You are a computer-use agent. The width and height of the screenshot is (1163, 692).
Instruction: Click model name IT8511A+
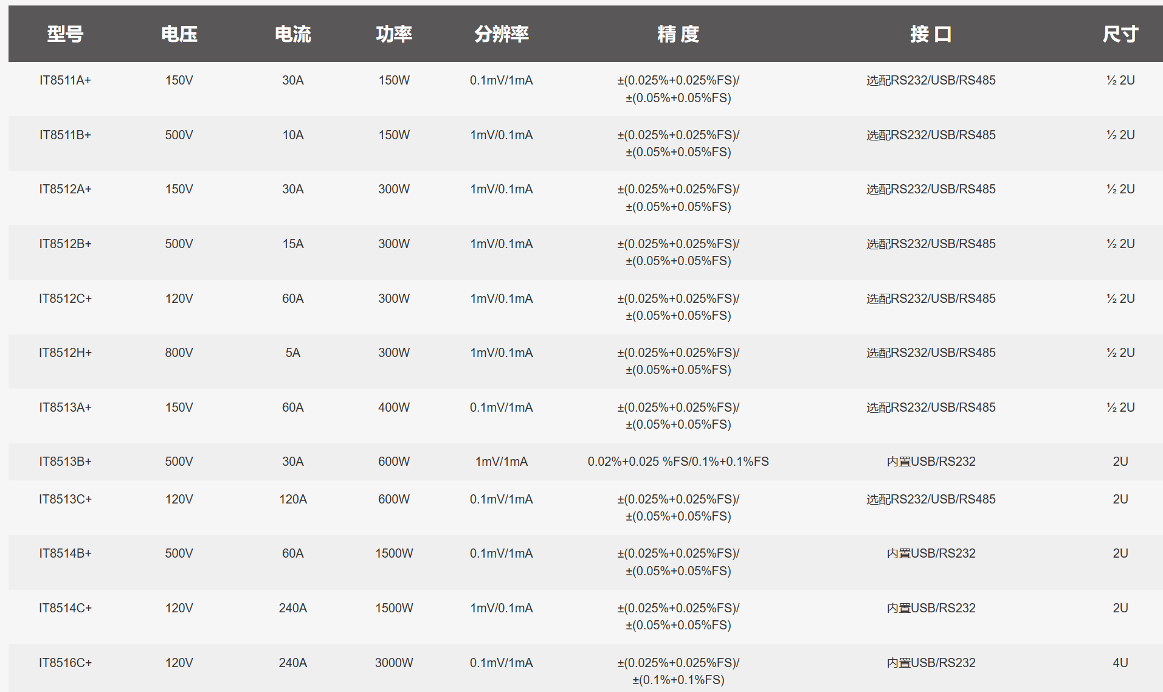(x=65, y=80)
